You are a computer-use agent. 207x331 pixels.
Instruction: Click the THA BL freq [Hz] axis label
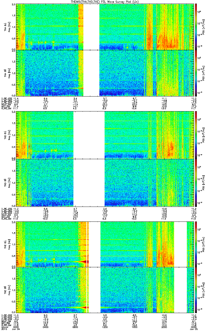9,27
